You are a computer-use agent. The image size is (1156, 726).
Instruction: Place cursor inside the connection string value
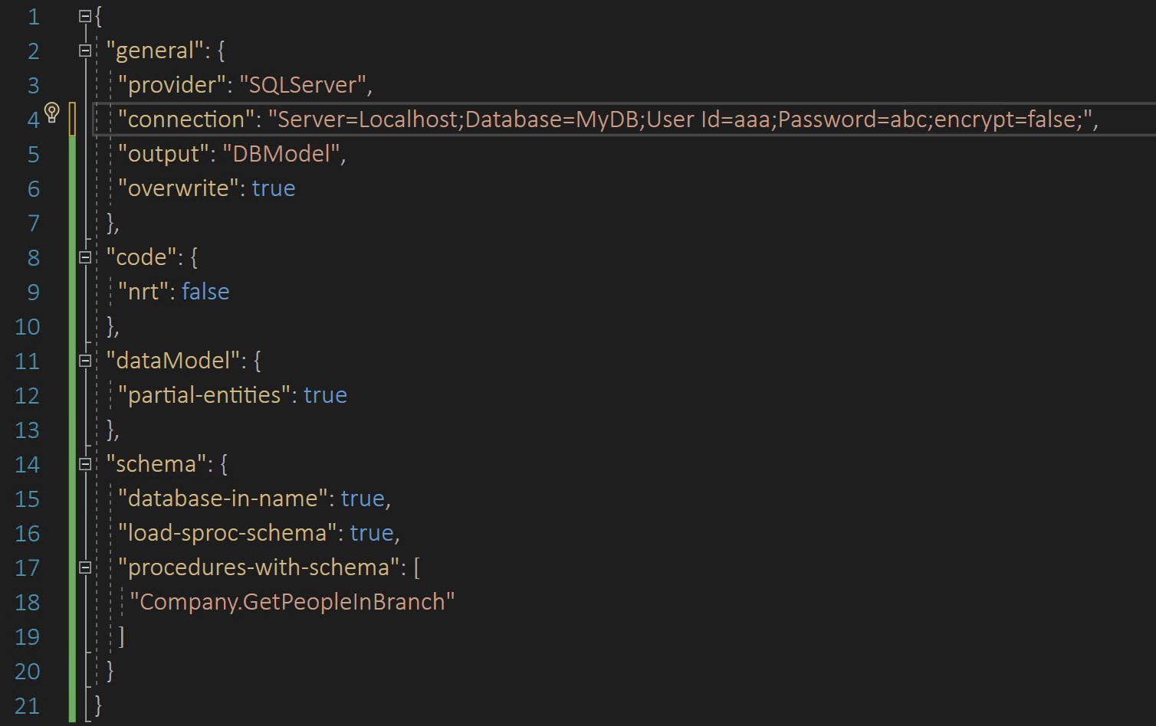coord(613,119)
